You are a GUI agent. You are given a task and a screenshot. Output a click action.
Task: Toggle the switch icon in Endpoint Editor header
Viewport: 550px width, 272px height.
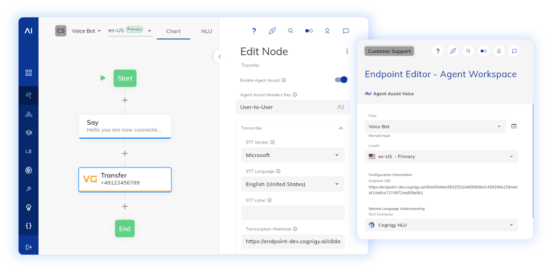click(x=483, y=51)
